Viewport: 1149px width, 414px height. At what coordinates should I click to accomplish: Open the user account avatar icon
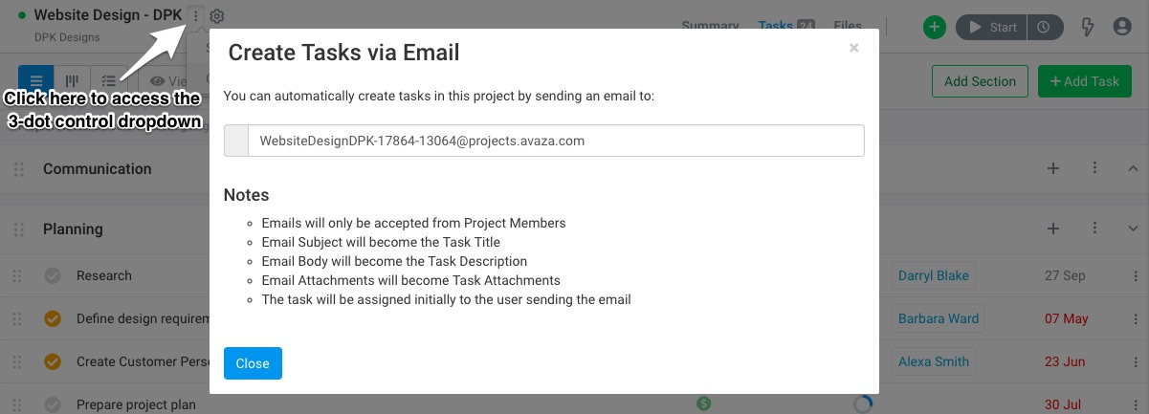pos(1122,27)
